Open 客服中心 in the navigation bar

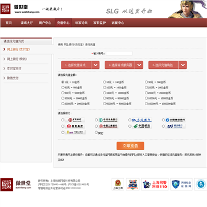(118, 23)
